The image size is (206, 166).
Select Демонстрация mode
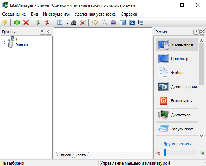(x=177, y=87)
